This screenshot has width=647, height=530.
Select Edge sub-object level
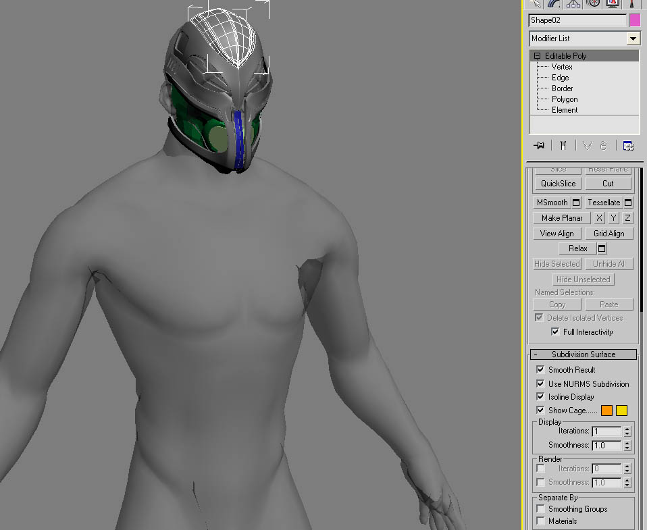point(560,78)
